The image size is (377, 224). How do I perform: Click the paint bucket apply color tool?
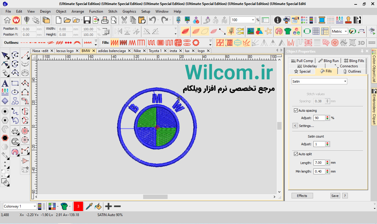click(x=98, y=206)
